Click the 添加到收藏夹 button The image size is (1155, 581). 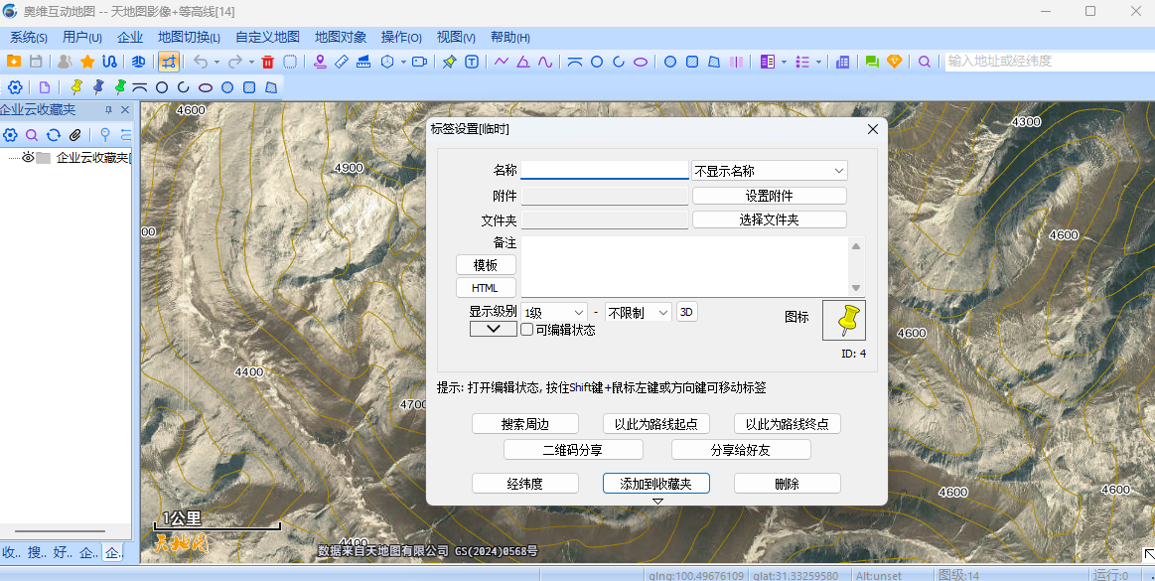(x=655, y=484)
